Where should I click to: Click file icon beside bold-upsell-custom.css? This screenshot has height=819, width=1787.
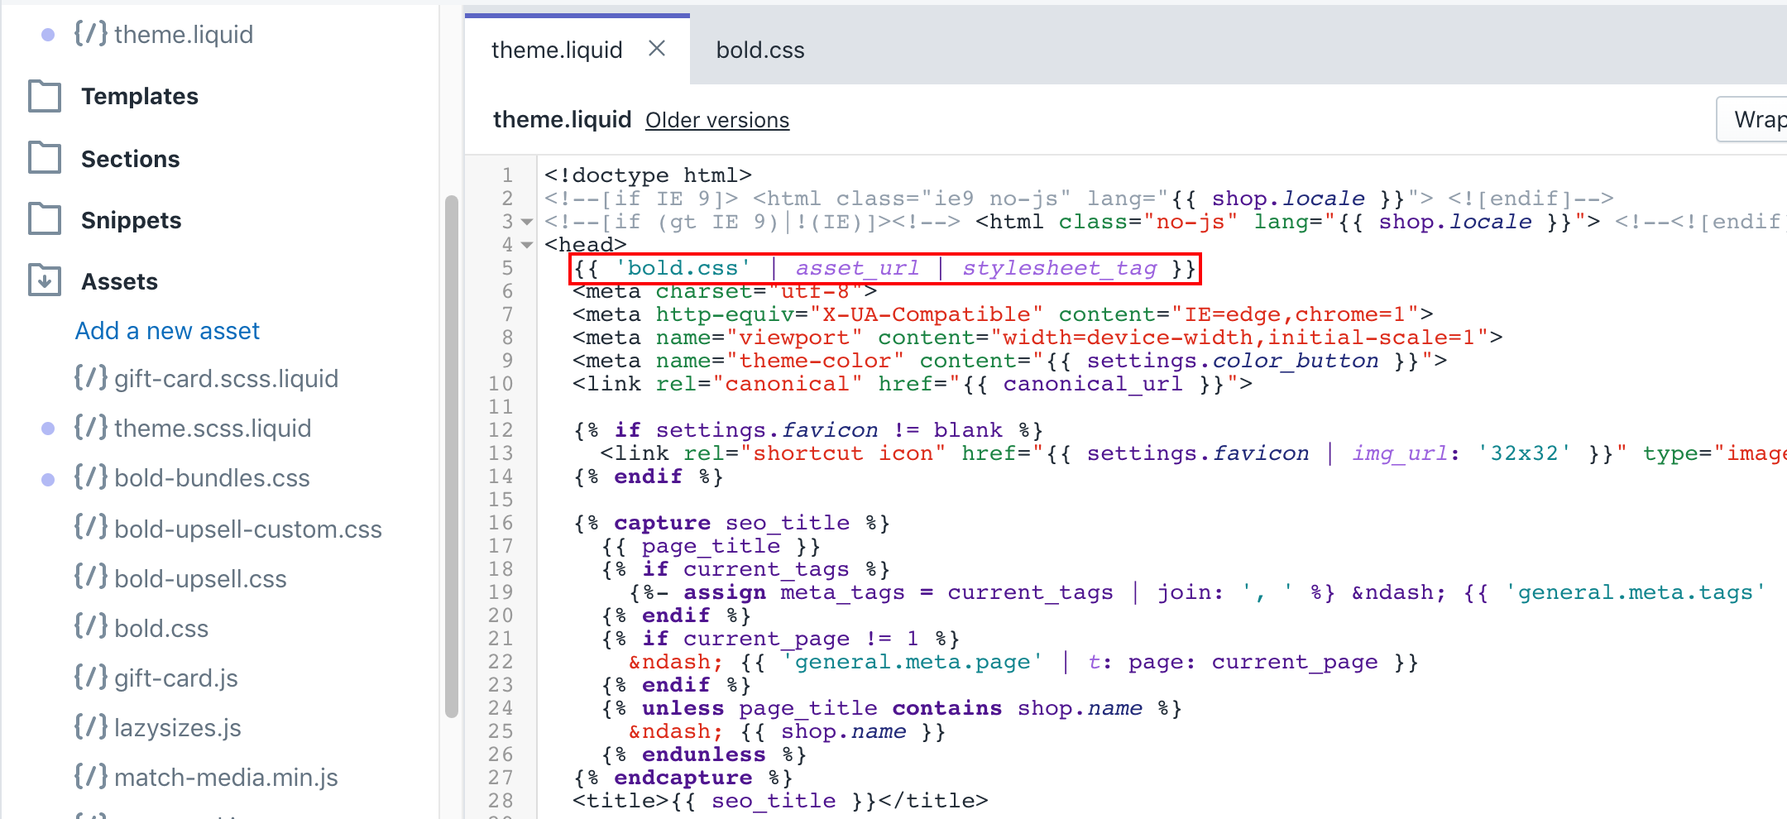(x=91, y=526)
